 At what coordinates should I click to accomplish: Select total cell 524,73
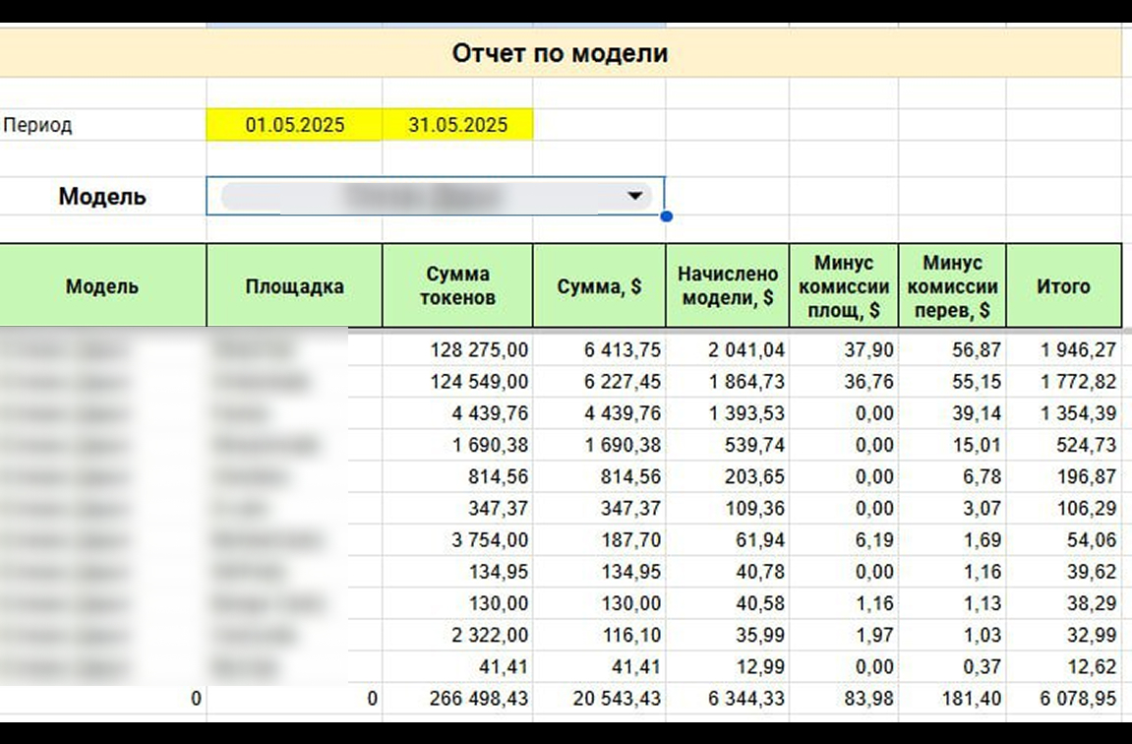1064,445
